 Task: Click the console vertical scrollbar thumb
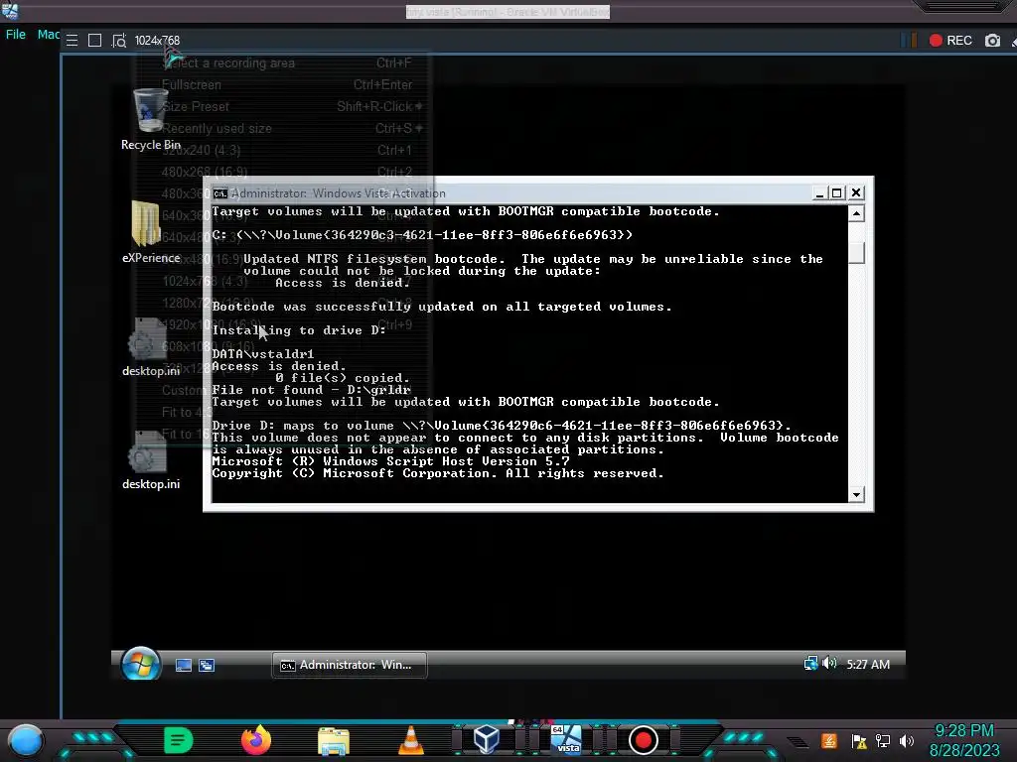click(856, 253)
